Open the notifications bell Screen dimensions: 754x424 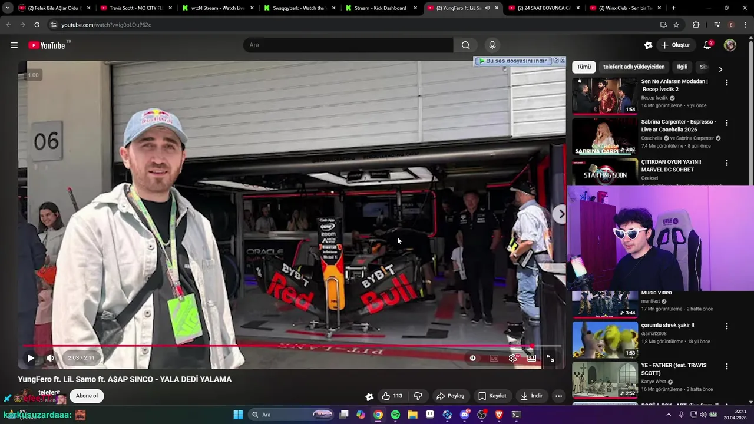click(x=707, y=45)
